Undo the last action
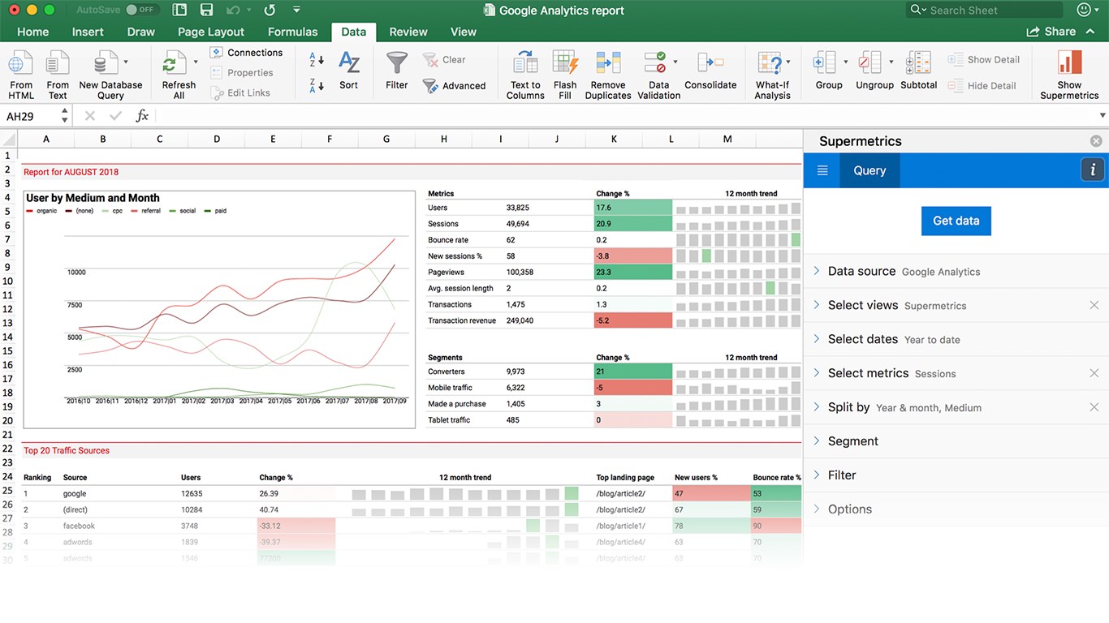This screenshot has width=1109, height=623. (x=233, y=11)
